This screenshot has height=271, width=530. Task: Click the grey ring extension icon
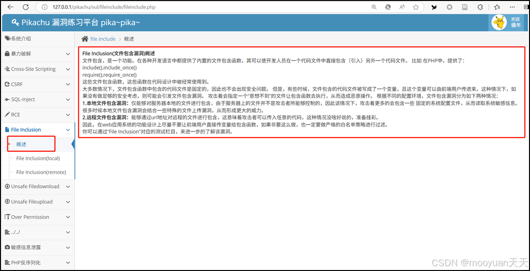coord(450,7)
